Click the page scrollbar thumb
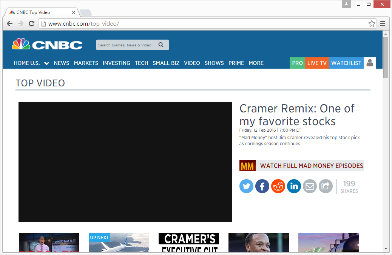 386,57
